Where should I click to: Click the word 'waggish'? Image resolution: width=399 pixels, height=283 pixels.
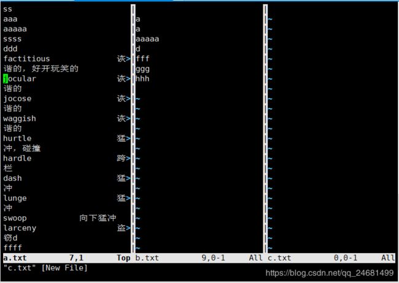[x=20, y=119]
